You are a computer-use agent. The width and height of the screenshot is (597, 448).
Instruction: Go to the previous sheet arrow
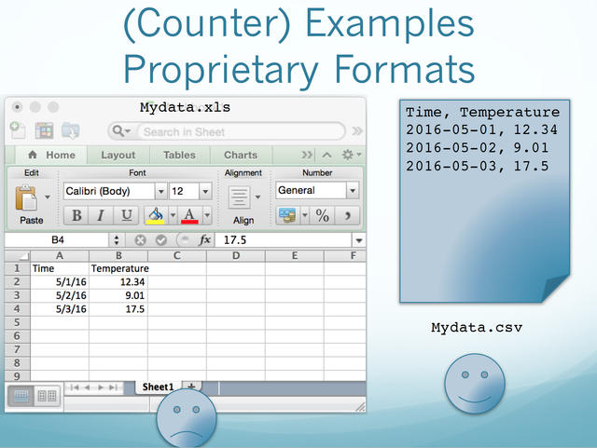click(87, 387)
